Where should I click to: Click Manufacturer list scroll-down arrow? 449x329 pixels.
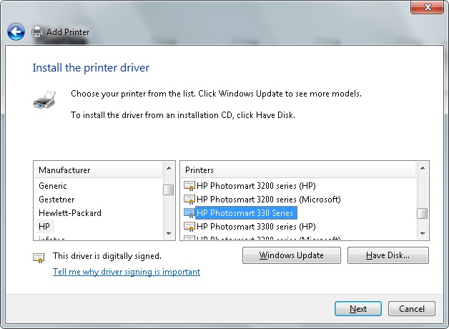click(x=169, y=234)
